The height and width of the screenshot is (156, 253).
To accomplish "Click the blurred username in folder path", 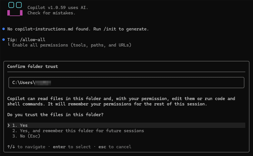I will click(43, 83).
